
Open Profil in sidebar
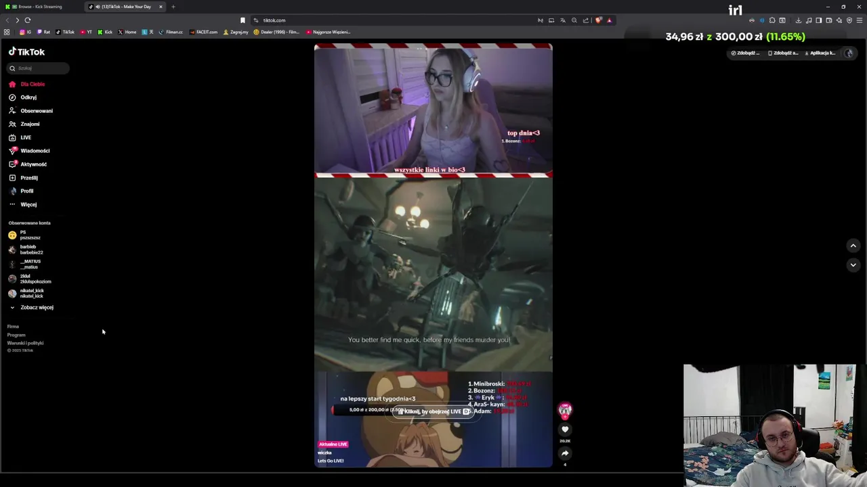(x=21, y=191)
